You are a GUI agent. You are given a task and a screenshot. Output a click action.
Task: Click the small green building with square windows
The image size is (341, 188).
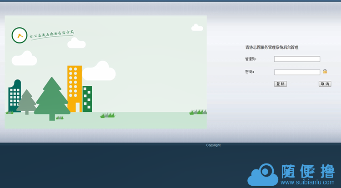tap(87, 98)
